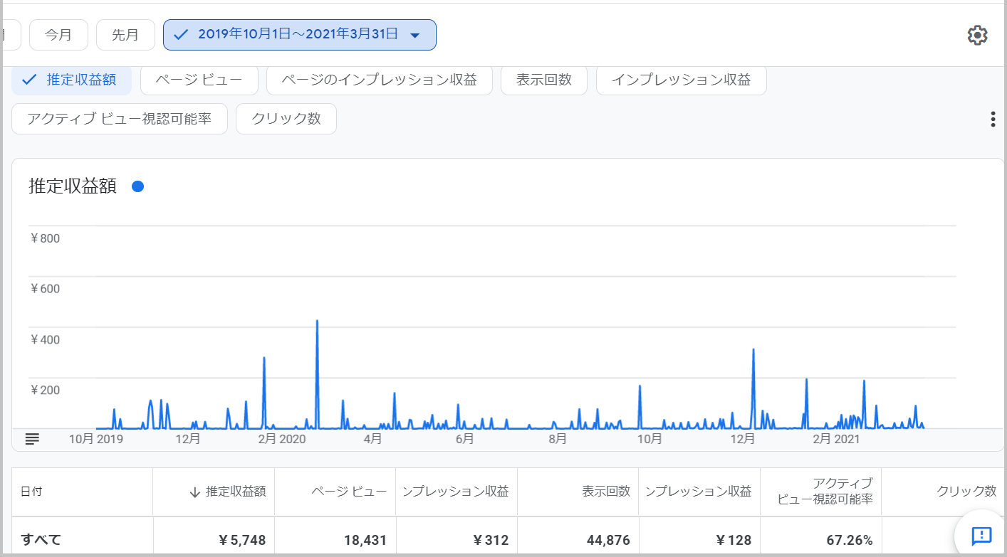
Task: Click the blue 推定収益額 series dot
Action: pos(138,186)
